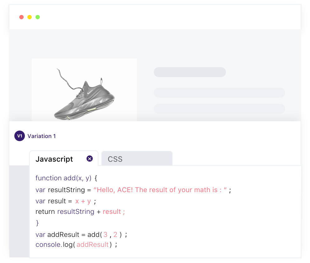Click the V1 variation badge
Screen dimensions: 310x263
pyautogui.click(x=20, y=136)
